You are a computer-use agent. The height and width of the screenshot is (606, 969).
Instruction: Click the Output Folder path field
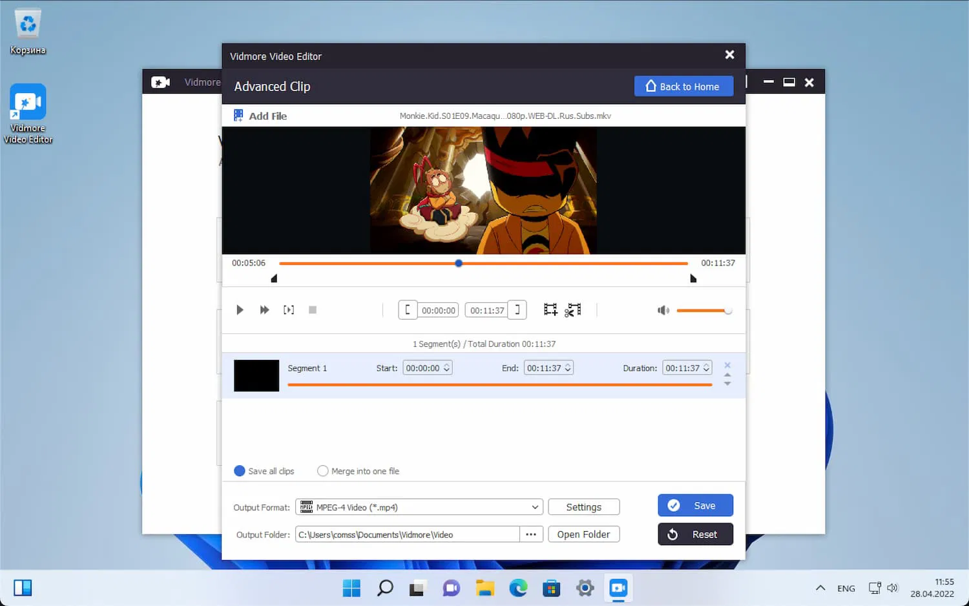[408, 534]
